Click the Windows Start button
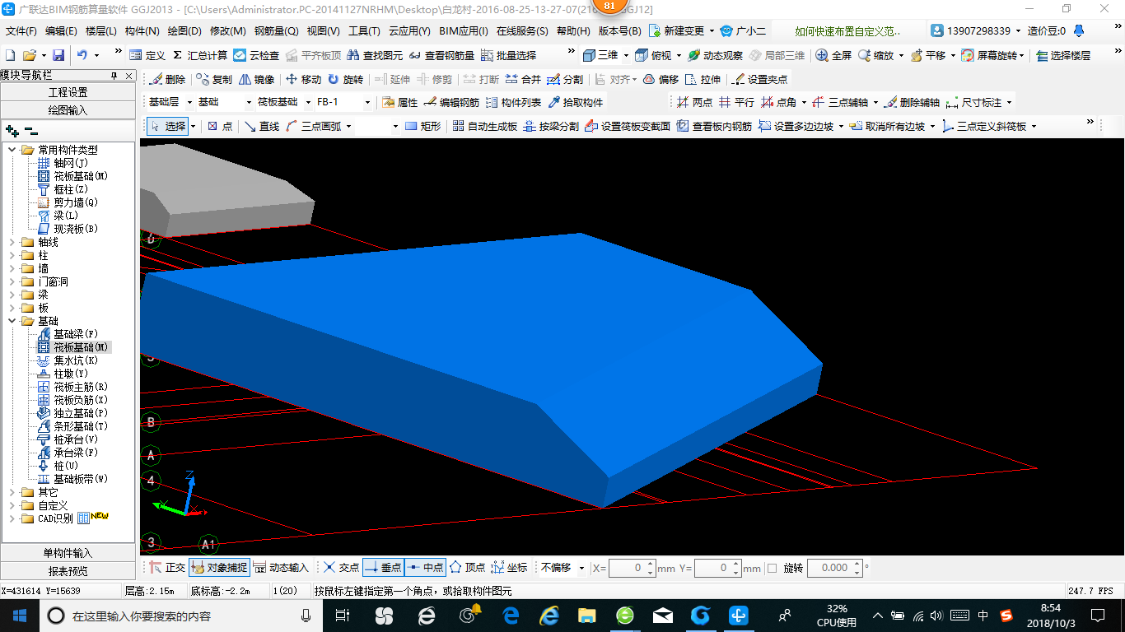Viewport: 1125px width, 632px height. click(19, 615)
